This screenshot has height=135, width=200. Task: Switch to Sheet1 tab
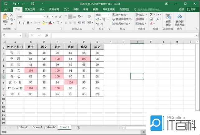(x=24, y=127)
